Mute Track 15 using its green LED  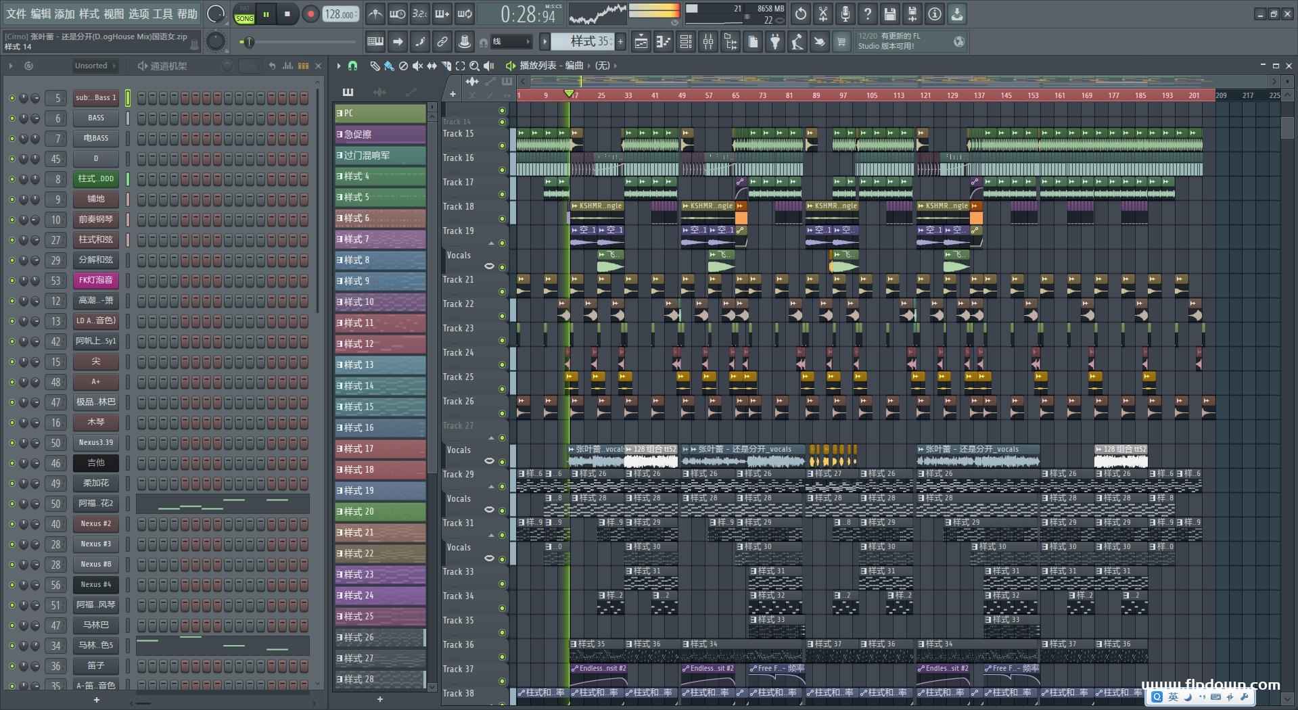[x=502, y=145]
